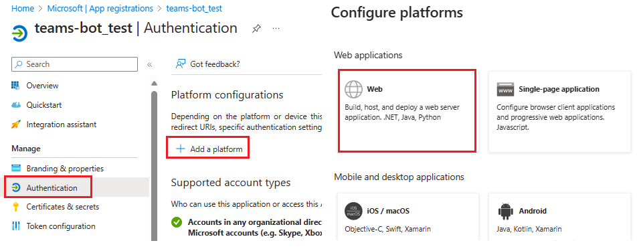Click the 'Mobile and desktop applications' label

(399, 177)
